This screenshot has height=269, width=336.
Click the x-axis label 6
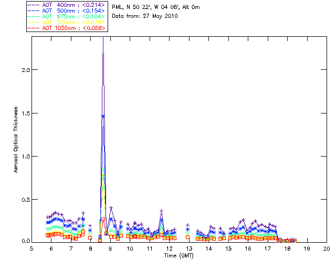click(51, 249)
